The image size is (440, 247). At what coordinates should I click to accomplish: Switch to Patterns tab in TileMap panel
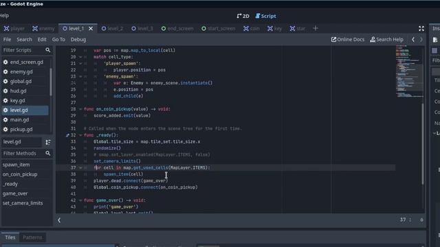coord(32,237)
